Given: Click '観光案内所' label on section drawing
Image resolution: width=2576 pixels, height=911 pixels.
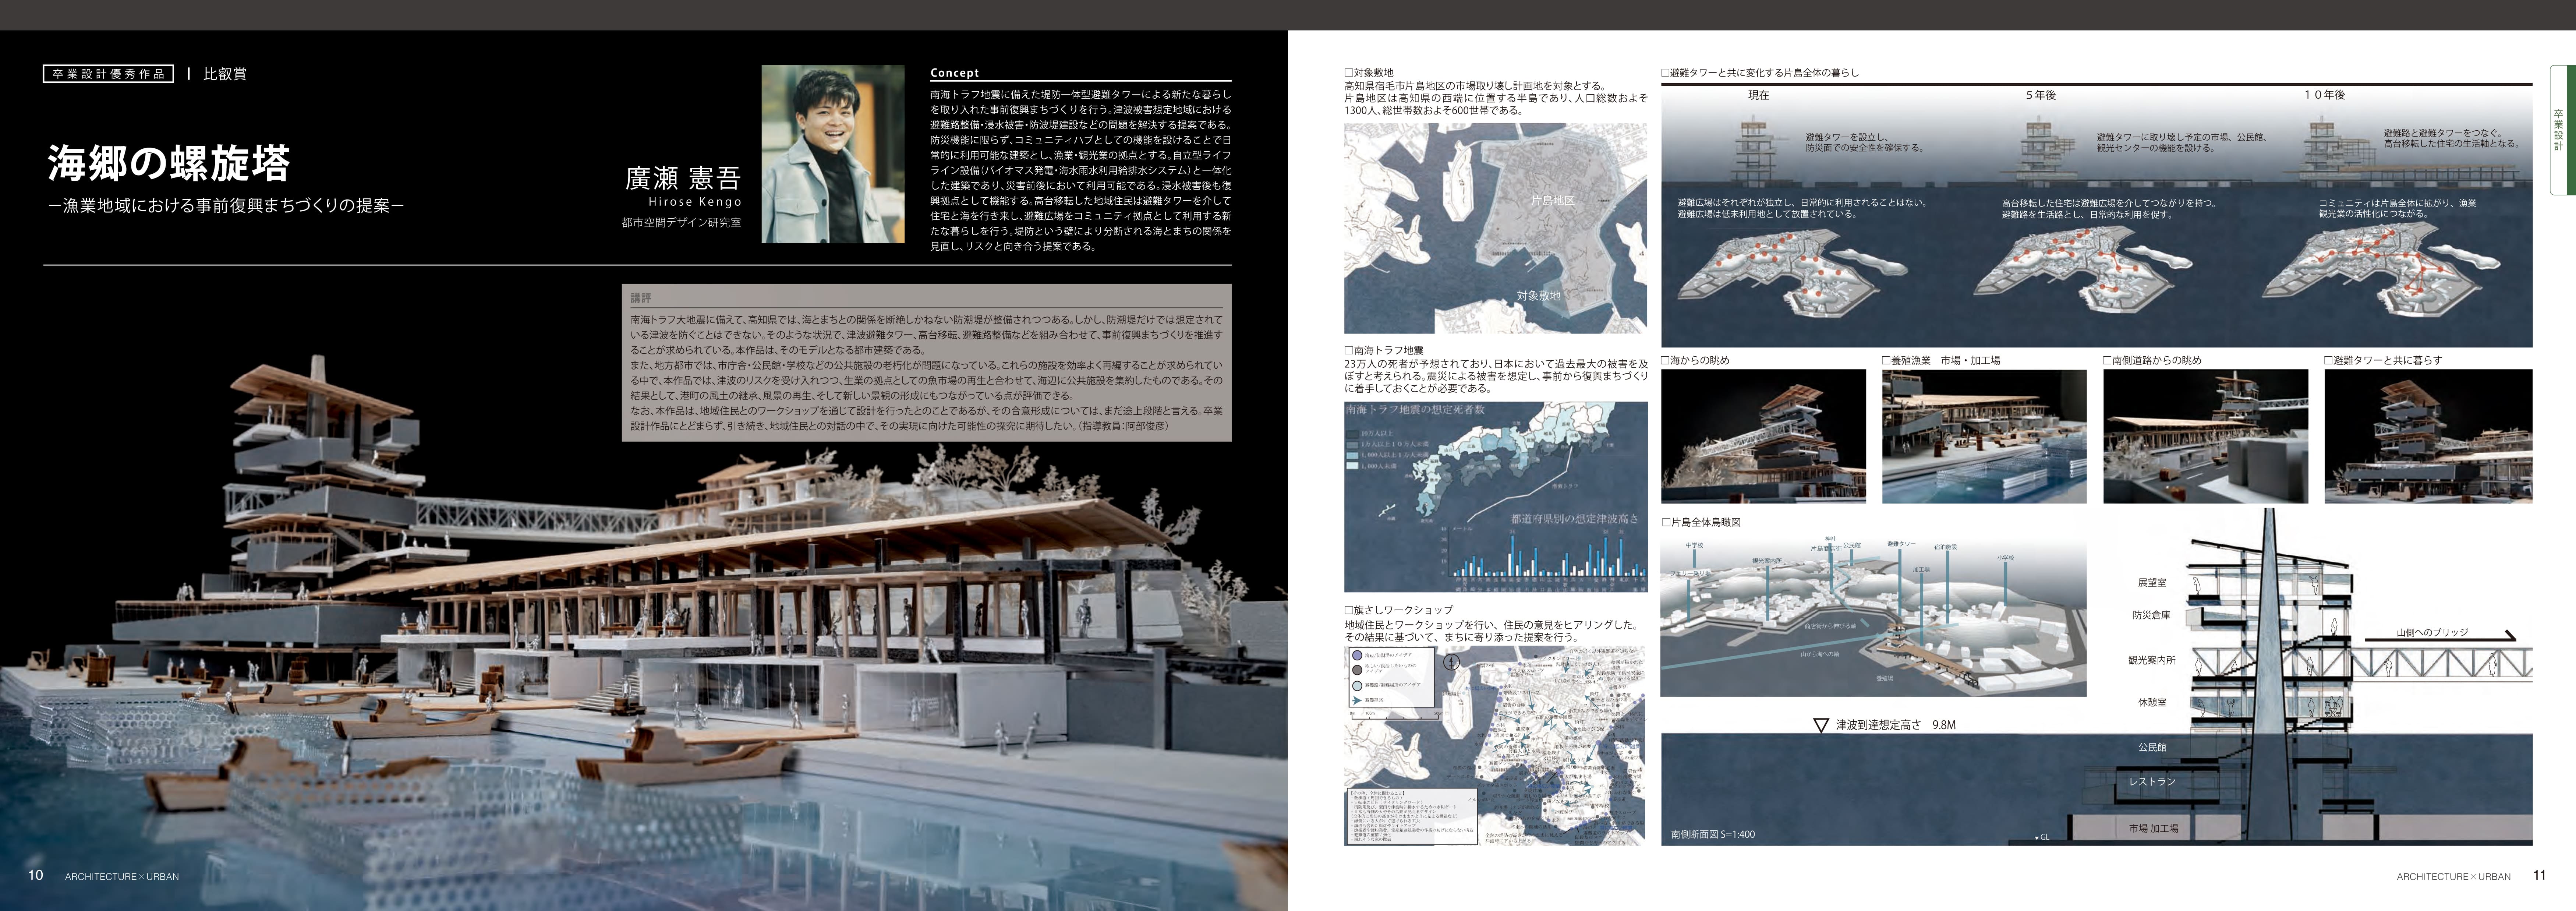Looking at the screenshot, I should point(2152,660).
